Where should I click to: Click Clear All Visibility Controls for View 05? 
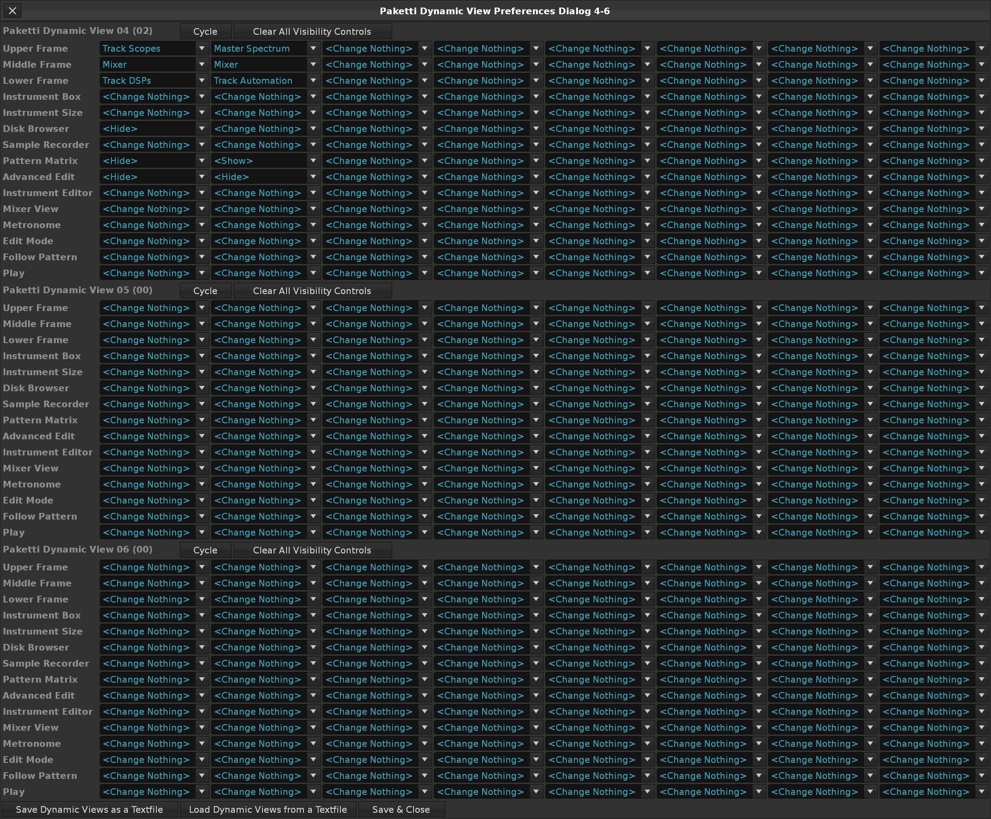coord(312,291)
